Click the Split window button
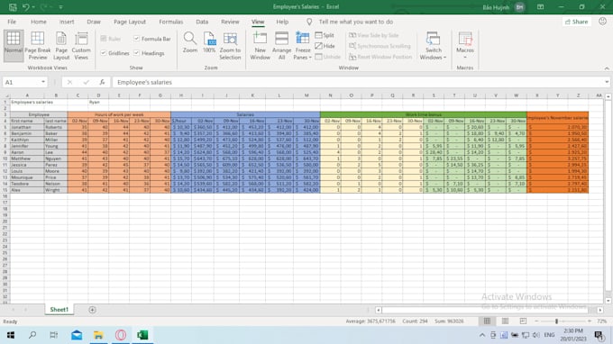613x344 pixels. (325, 35)
